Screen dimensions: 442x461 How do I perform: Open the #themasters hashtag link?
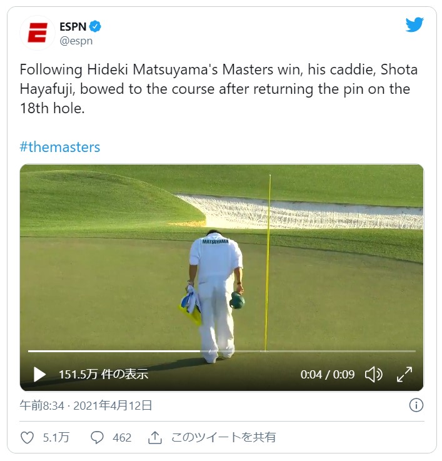(60, 147)
